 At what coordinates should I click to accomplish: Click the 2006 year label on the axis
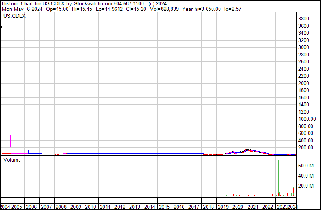31,207
